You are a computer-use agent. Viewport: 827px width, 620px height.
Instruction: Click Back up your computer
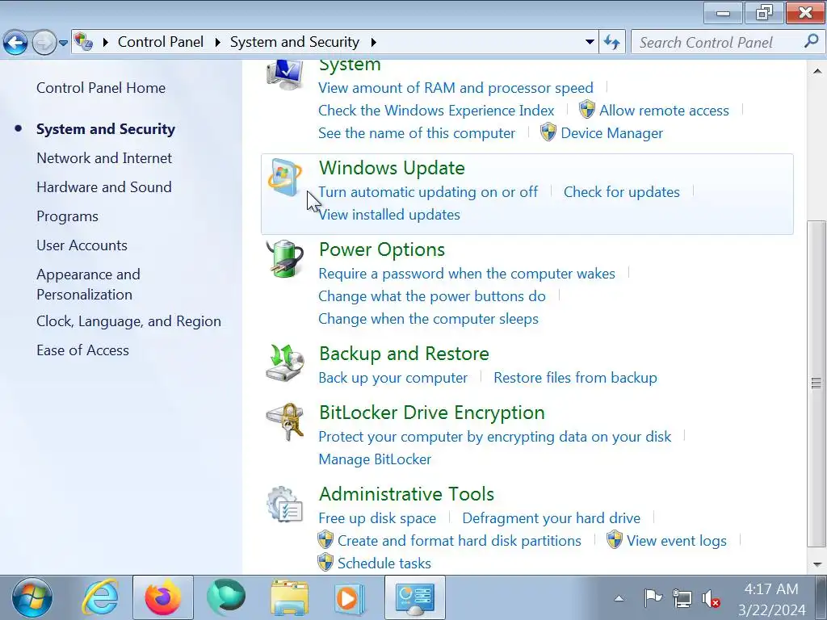pyautogui.click(x=393, y=378)
